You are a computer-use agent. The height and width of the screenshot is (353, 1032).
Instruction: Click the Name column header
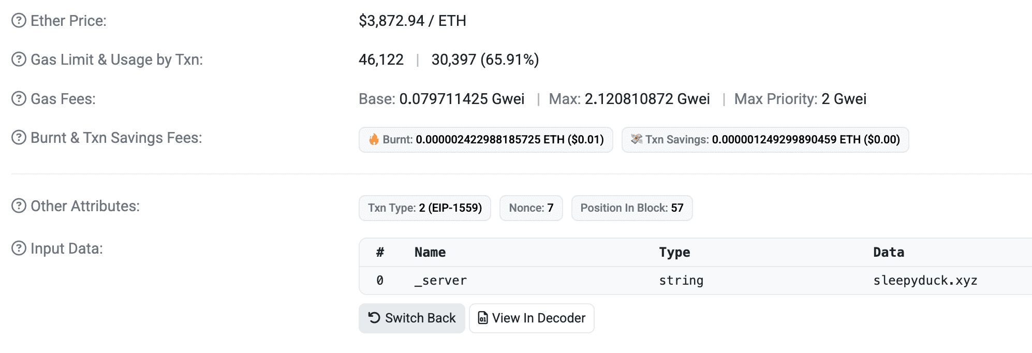pyautogui.click(x=430, y=253)
